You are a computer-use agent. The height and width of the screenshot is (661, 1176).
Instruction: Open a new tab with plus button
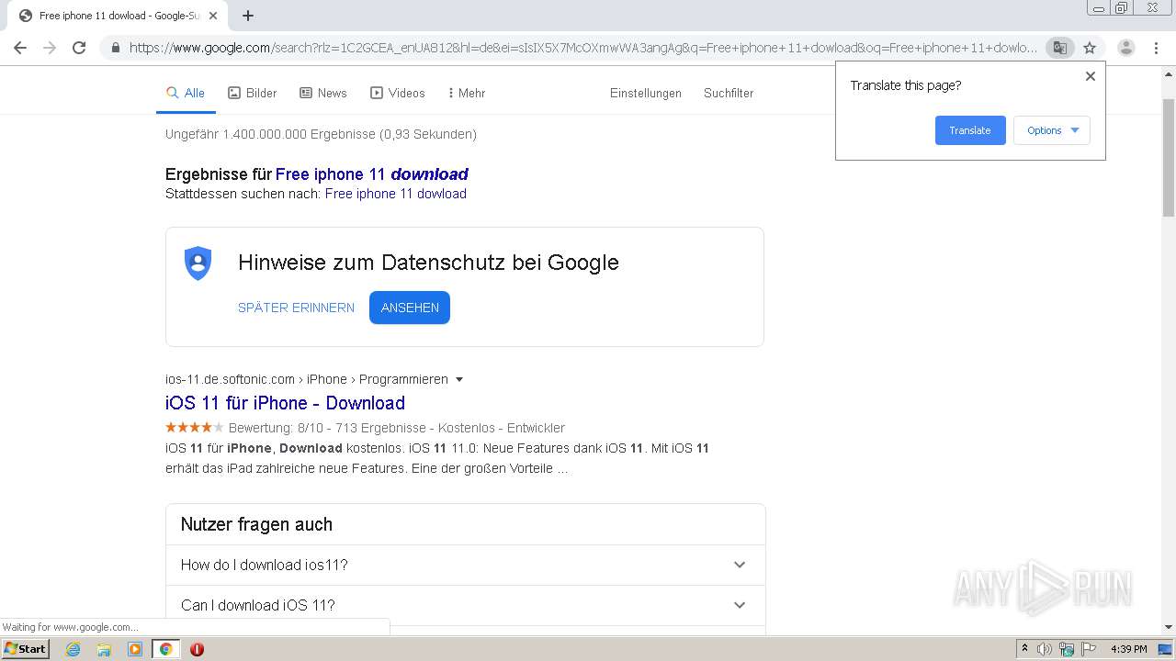(x=248, y=16)
